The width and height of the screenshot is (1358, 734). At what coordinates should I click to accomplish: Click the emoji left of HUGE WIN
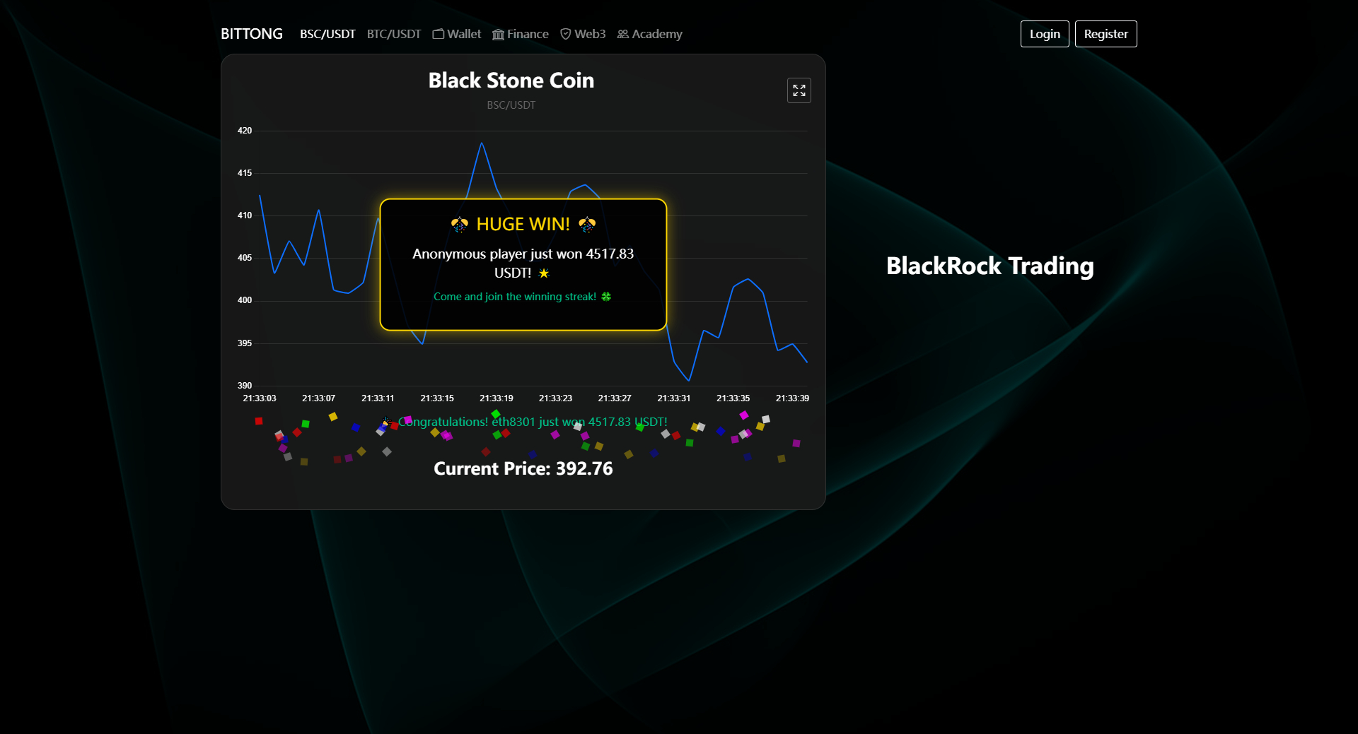pos(460,225)
